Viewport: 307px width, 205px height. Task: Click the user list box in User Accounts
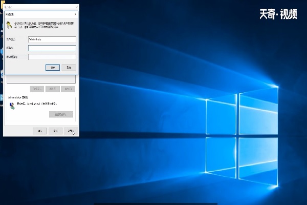click(41, 79)
